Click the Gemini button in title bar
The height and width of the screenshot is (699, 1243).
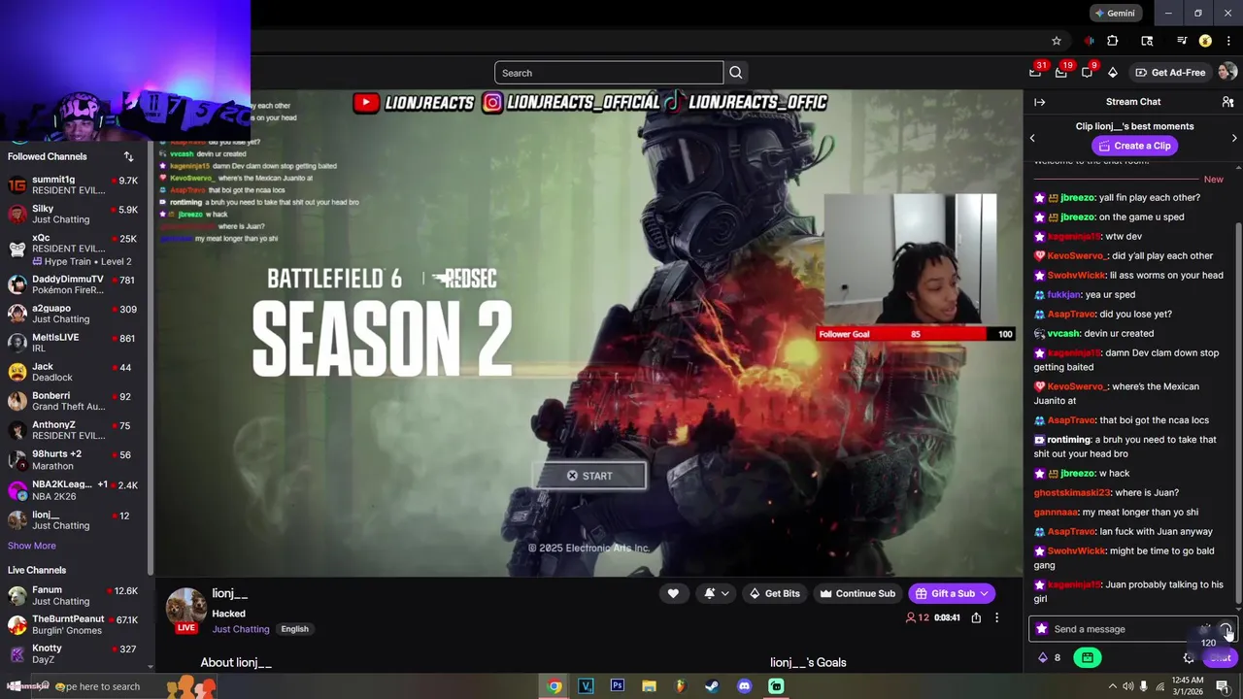click(1115, 14)
